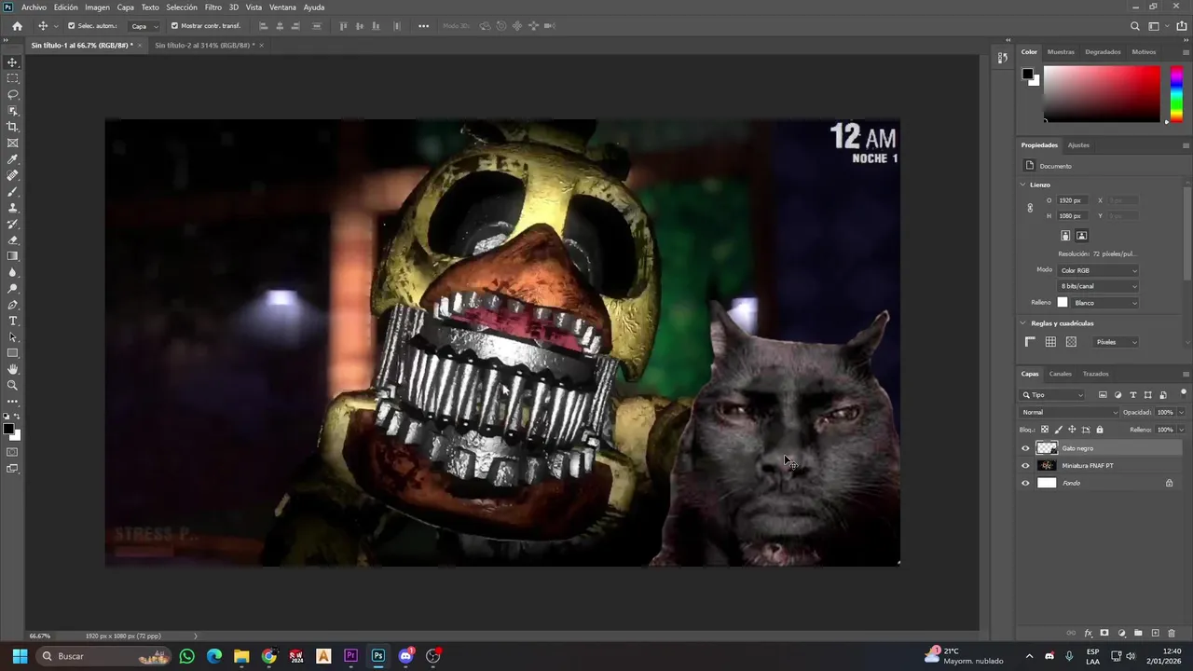
Task: Go to the Photoshop home screen
Action: [x=17, y=26]
